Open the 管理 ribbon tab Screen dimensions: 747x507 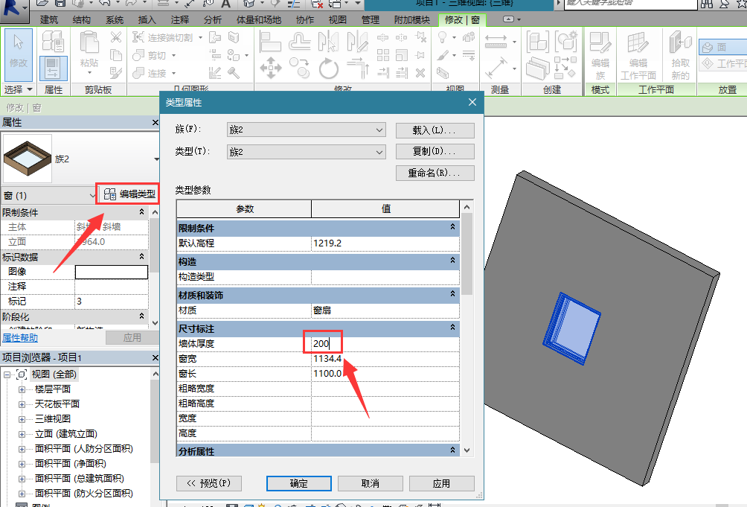coord(371,20)
